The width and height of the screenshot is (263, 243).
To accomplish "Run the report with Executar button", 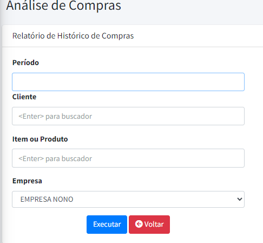I will [107, 225].
